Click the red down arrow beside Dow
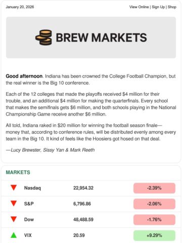Screen dimensions: 182x243 [14, 219]
